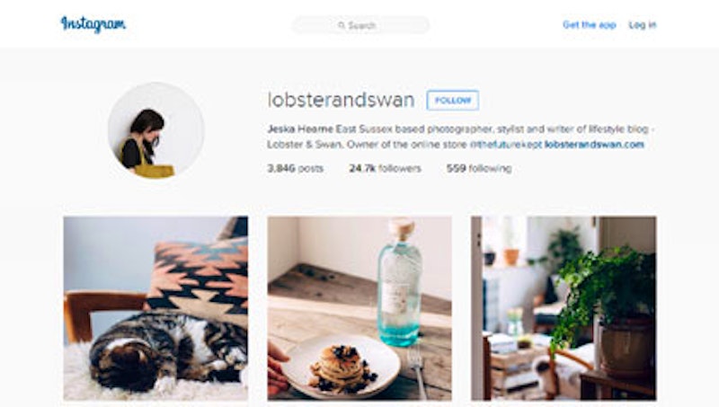
Task: Click the patterned cushion in first photo
Action: [199, 279]
